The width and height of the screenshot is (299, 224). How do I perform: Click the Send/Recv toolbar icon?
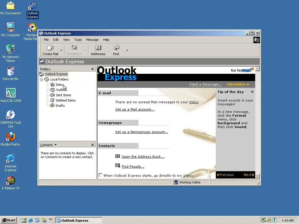(x=74, y=48)
